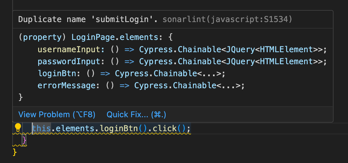Click 'usernameInput' property in hover tooltip

pyautogui.click(x=69, y=49)
